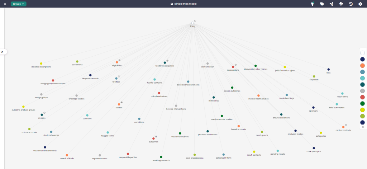Collapse the thing node toggle
The height and width of the screenshot is (169, 367).
pos(195,21)
